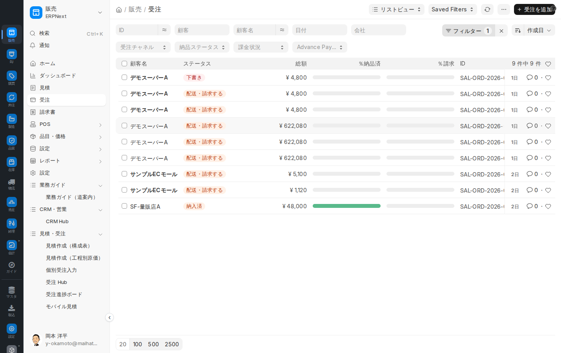565x353 pixels.
Task: Open the 検索 search box
Action: 66,33
